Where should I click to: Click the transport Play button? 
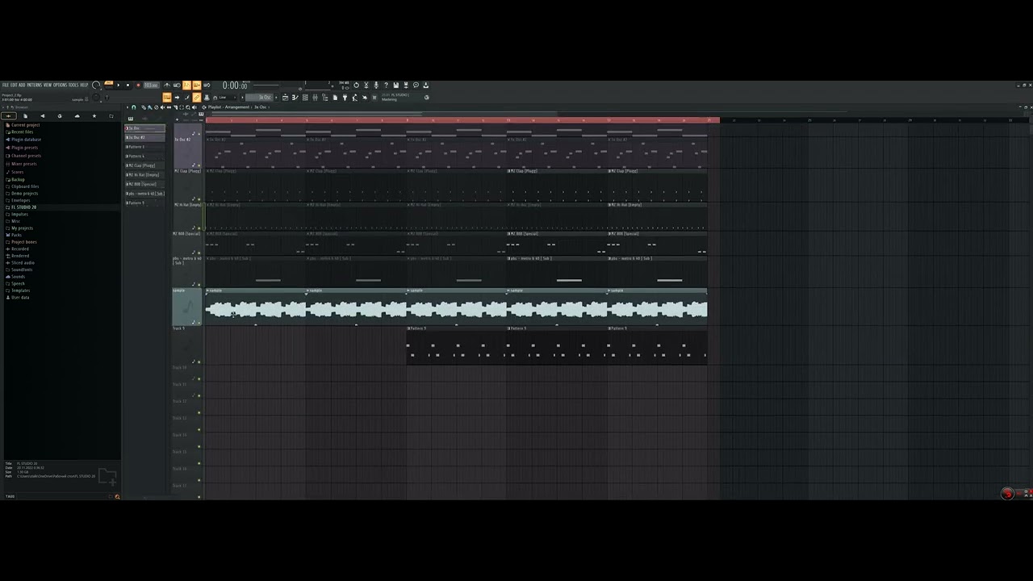119,85
